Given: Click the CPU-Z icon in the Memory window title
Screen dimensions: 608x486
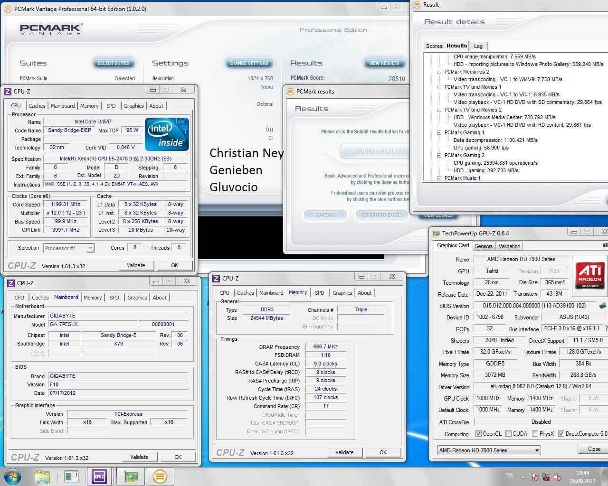Looking at the screenshot, I should click(216, 279).
